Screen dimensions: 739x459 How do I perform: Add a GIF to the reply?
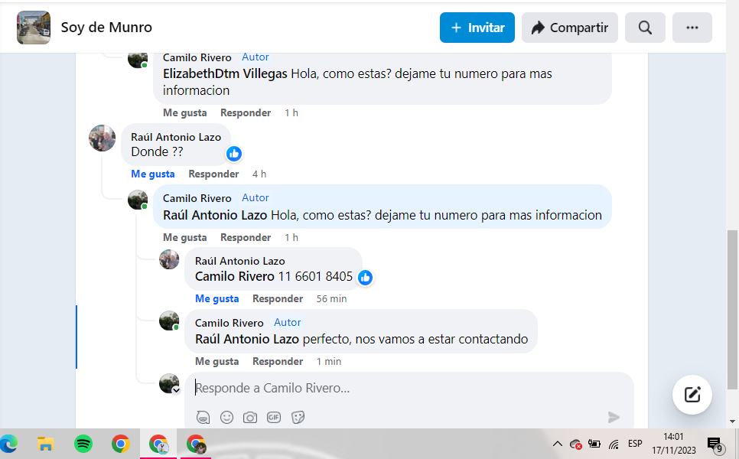274,417
